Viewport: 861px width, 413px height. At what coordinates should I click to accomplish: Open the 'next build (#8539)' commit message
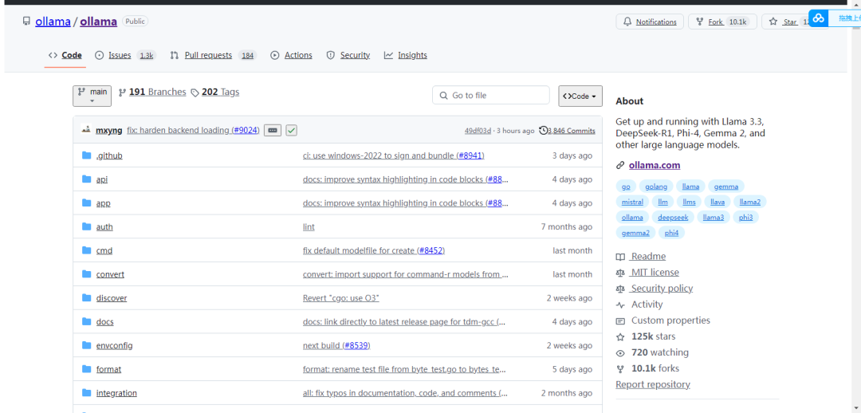click(x=336, y=345)
